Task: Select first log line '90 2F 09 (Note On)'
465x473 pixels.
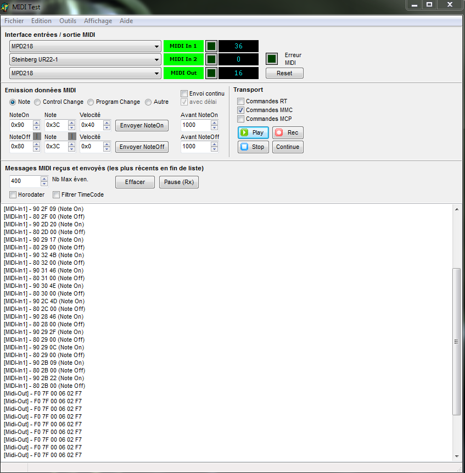Action: 44,209
